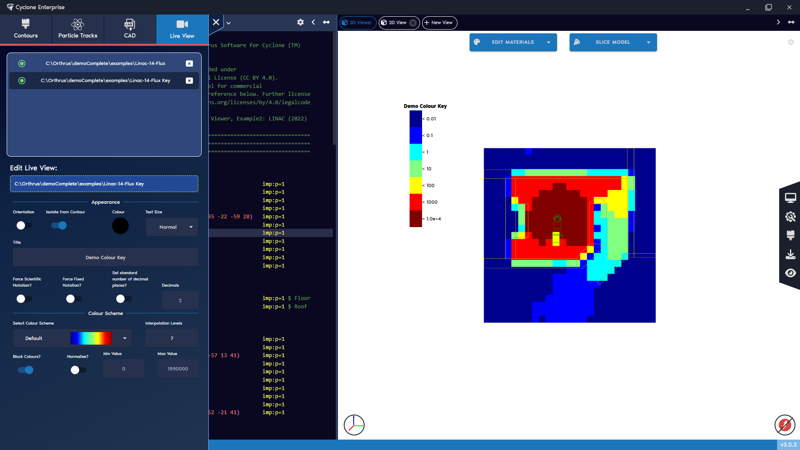Open the render settings wrench icon
Image resolution: width=800 pixels, height=450 pixels.
click(x=791, y=217)
